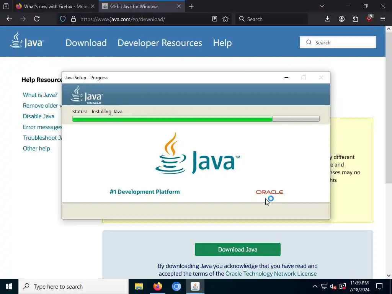Open the Firefox downloads panel
Image resolution: width=392 pixels, height=294 pixels.
pyautogui.click(x=328, y=19)
